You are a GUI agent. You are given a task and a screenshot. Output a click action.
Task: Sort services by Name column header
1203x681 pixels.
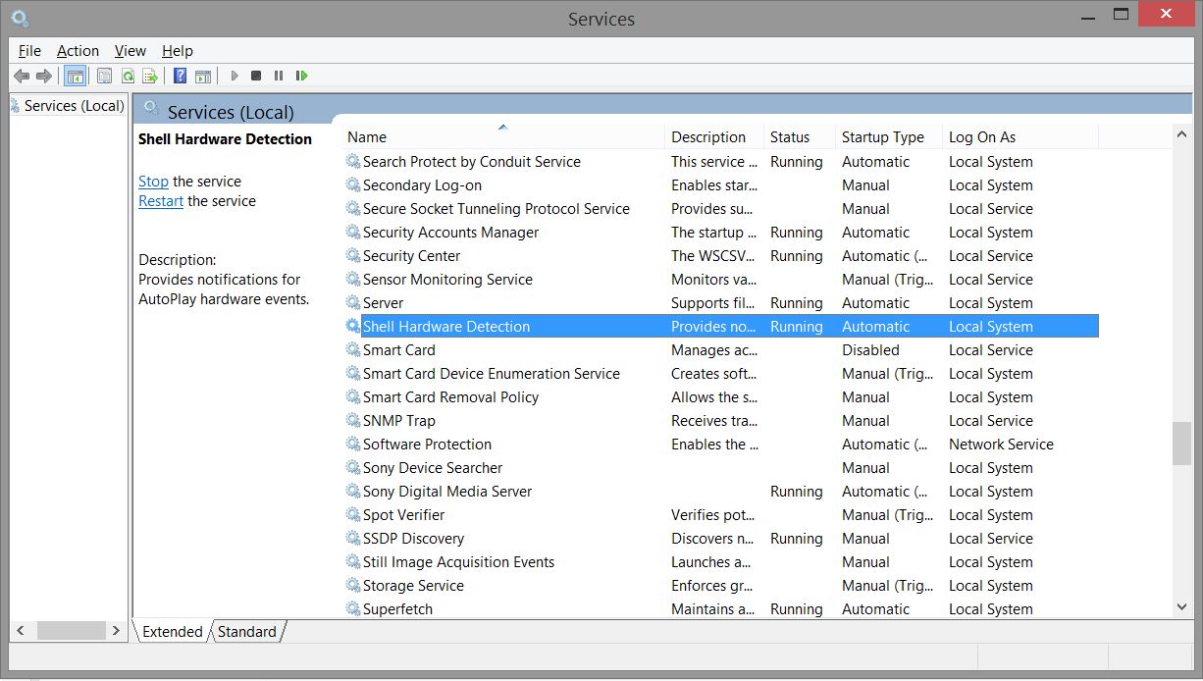[x=367, y=137]
